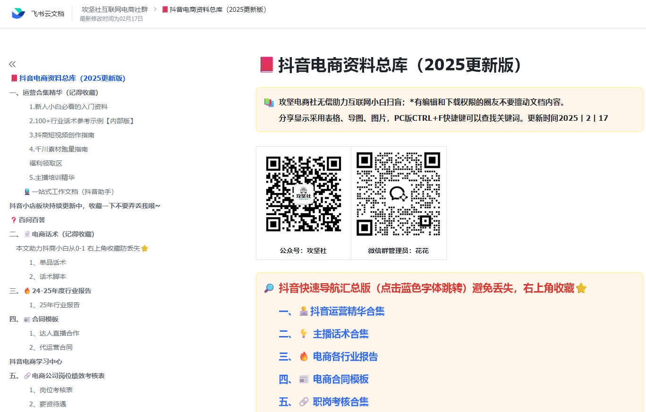Click the 公众号：攻坚社 QR code image

click(304, 194)
